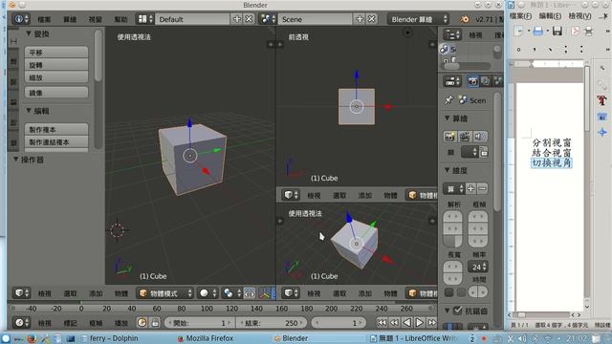The width and height of the screenshot is (612, 344).
Task: Open 編輯(E) menu in LibreOffice Writer
Action: [x=550, y=16]
